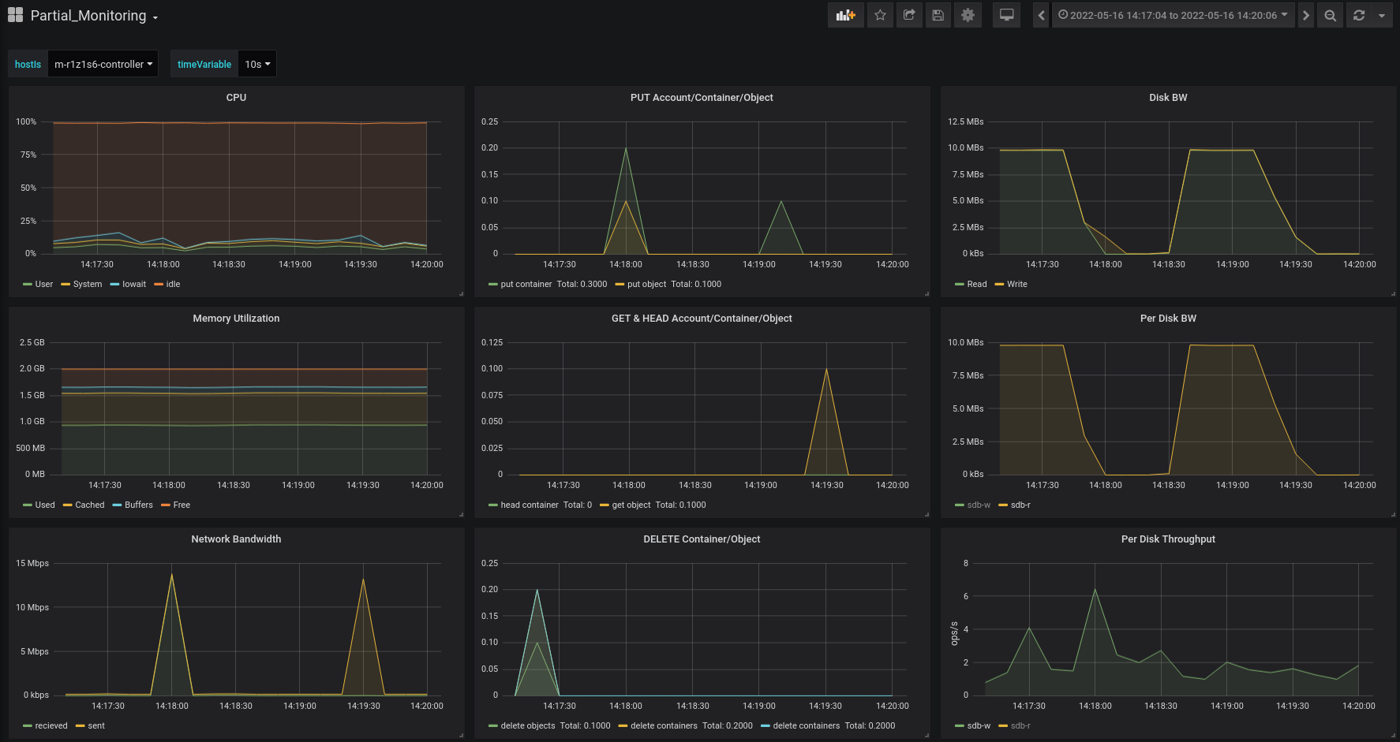Viewport: 1400px width, 742px height.
Task: Zoom out time range magnifier
Action: click(1330, 15)
